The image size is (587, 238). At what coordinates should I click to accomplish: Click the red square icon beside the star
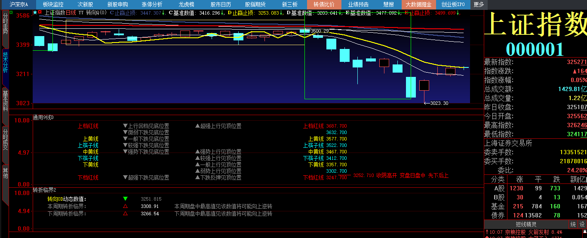point(40,13)
